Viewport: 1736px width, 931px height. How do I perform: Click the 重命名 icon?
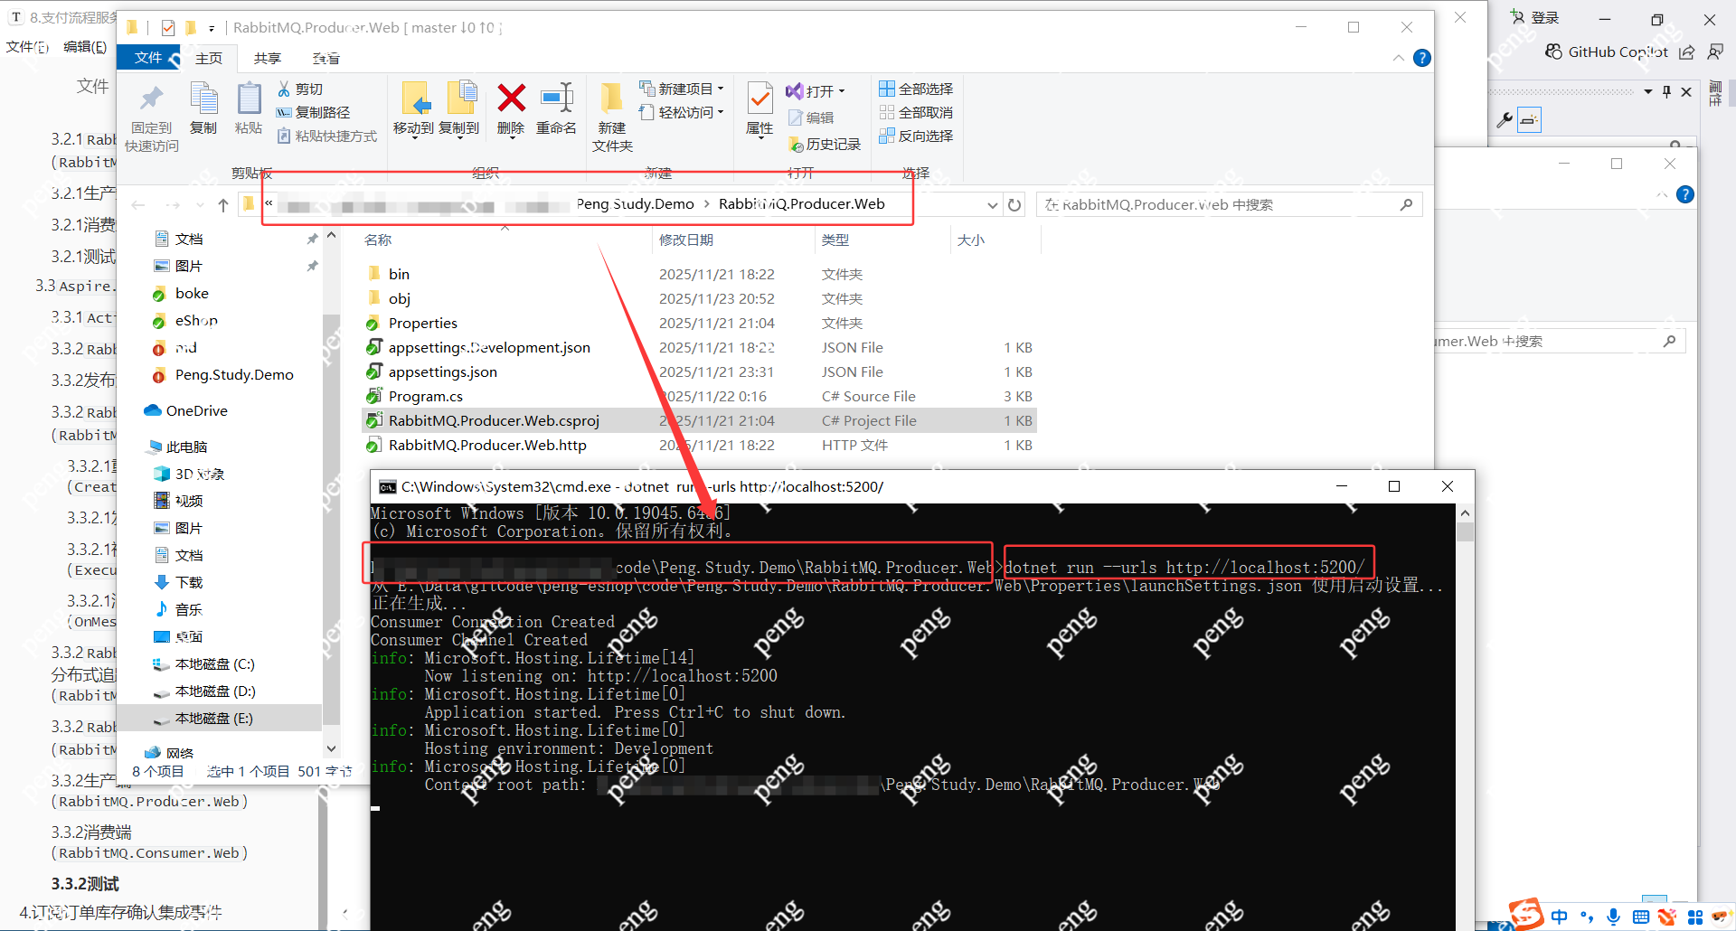[x=556, y=98]
